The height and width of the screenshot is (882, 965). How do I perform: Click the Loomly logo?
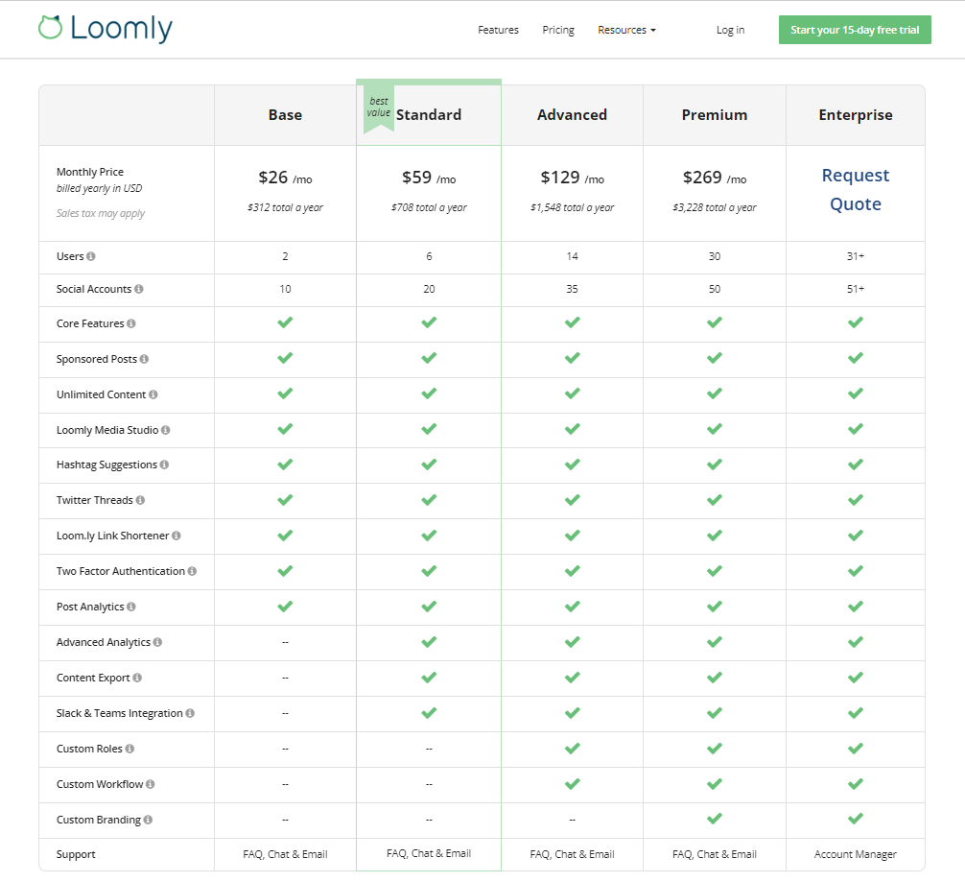click(x=106, y=29)
